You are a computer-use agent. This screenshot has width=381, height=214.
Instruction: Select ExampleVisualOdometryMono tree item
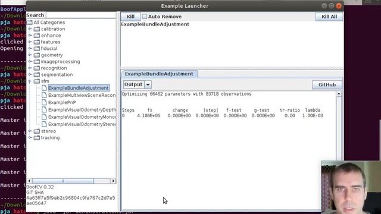point(82,117)
